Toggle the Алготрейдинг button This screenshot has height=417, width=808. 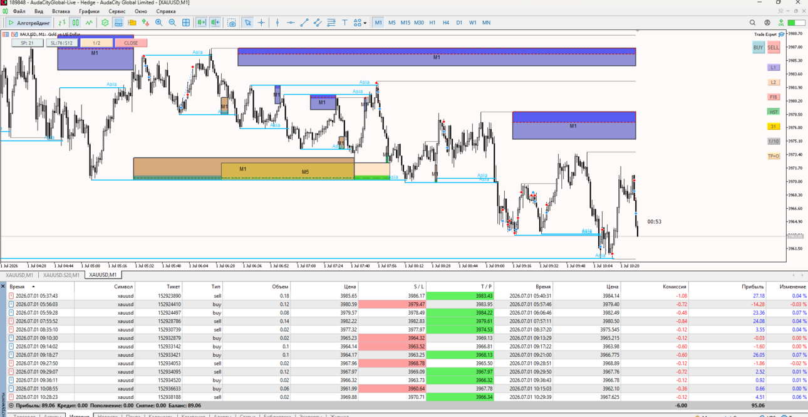pyautogui.click(x=29, y=23)
